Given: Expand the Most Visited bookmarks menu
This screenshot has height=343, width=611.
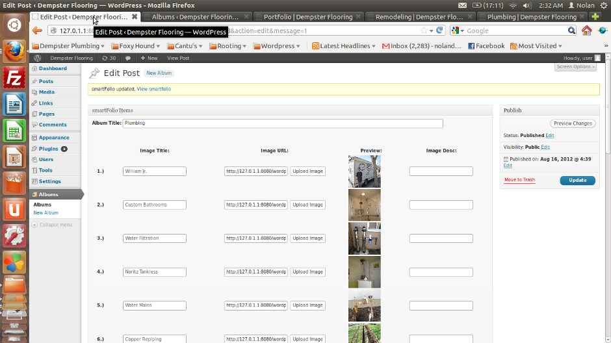Looking at the screenshot, I should [536, 46].
